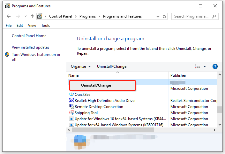Click the title bar Programs and Features icon
This screenshot has width=225, height=154.
click(x=7, y=6)
